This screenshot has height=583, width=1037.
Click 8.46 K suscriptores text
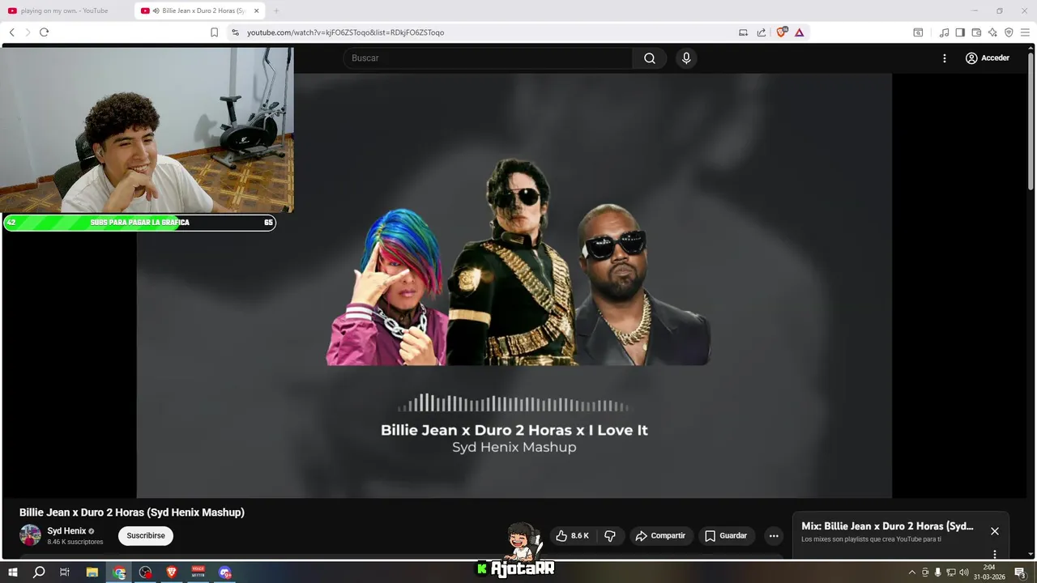pos(75,542)
